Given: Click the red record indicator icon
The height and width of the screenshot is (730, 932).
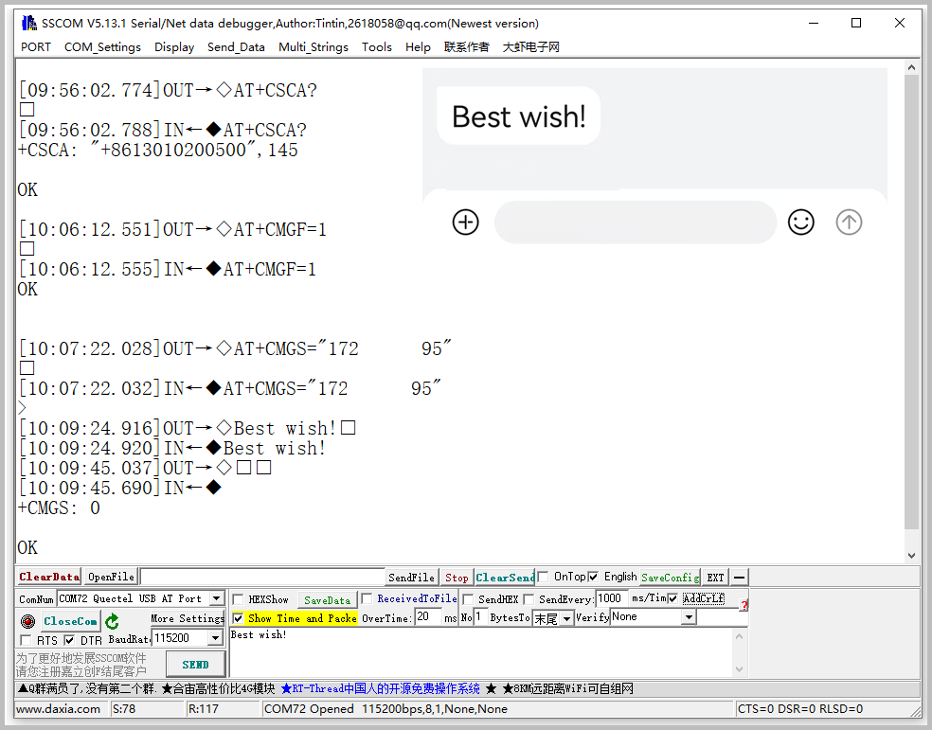Looking at the screenshot, I should (x=27, y=621).
